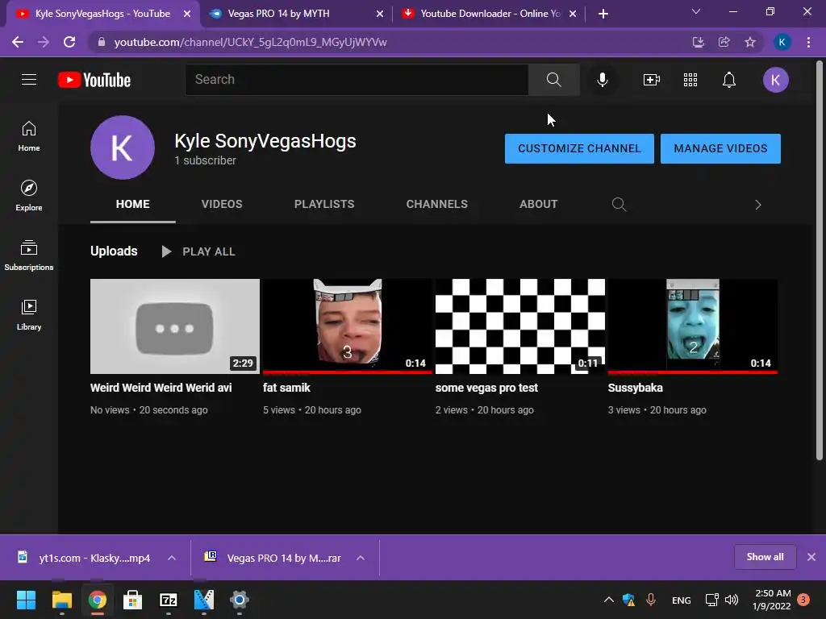Image resolution: width=826 pixels, height=619 pixels.
Task: Click the channel search magnifier icon
Action: pyautogui.click(x=619, y=204)
